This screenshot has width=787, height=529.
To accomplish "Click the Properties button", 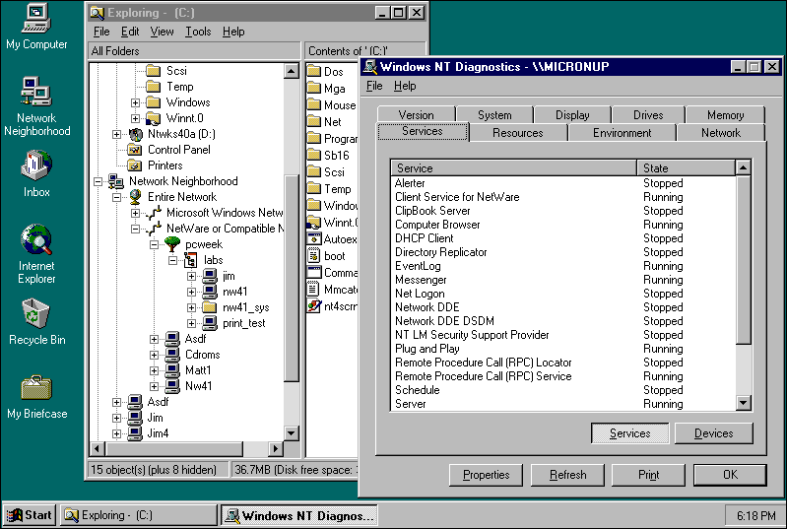I will point(486,475).
